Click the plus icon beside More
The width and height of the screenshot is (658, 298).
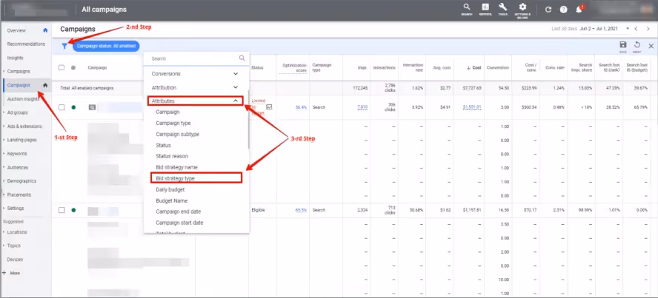point(4,272)
